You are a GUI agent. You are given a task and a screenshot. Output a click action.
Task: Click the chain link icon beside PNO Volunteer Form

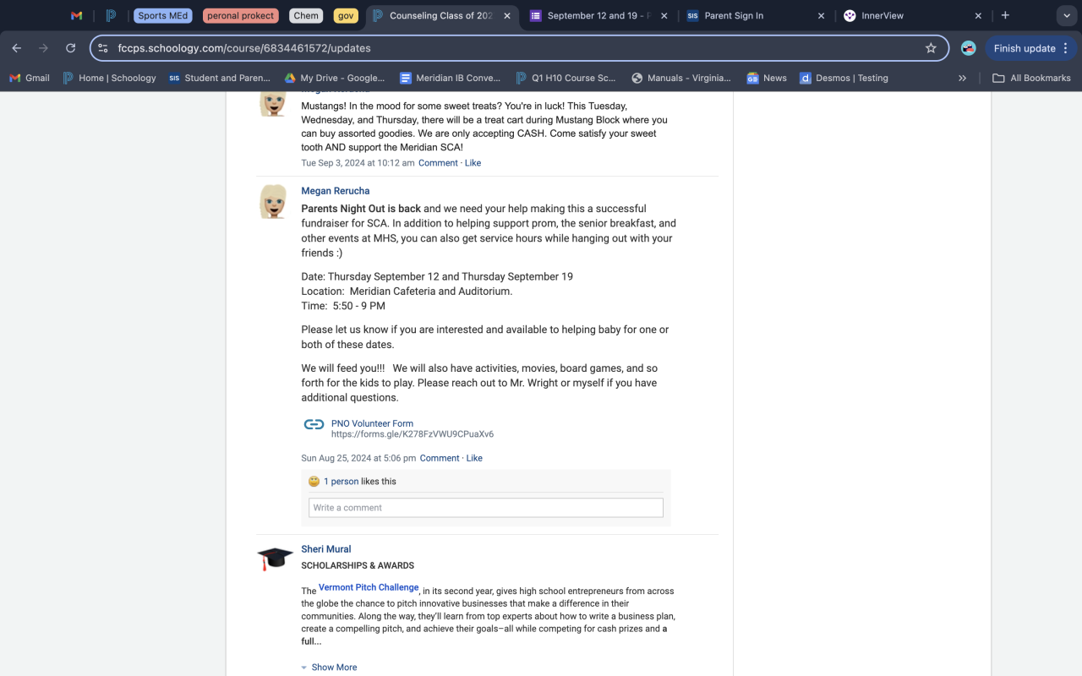pos(314,424)
